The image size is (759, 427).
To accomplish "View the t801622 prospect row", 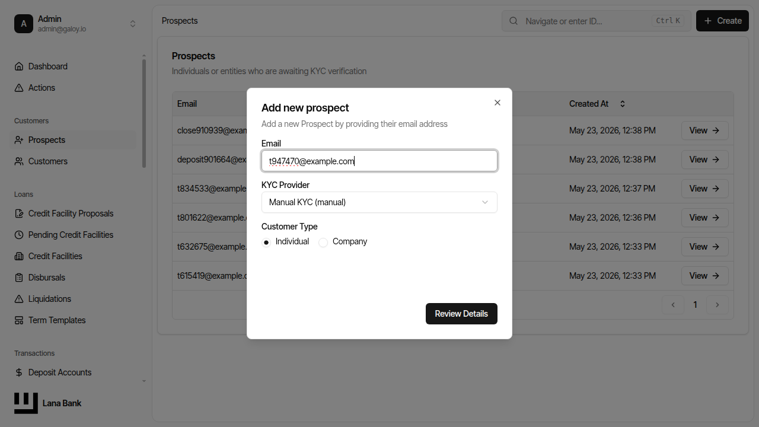I will point(705,218).
